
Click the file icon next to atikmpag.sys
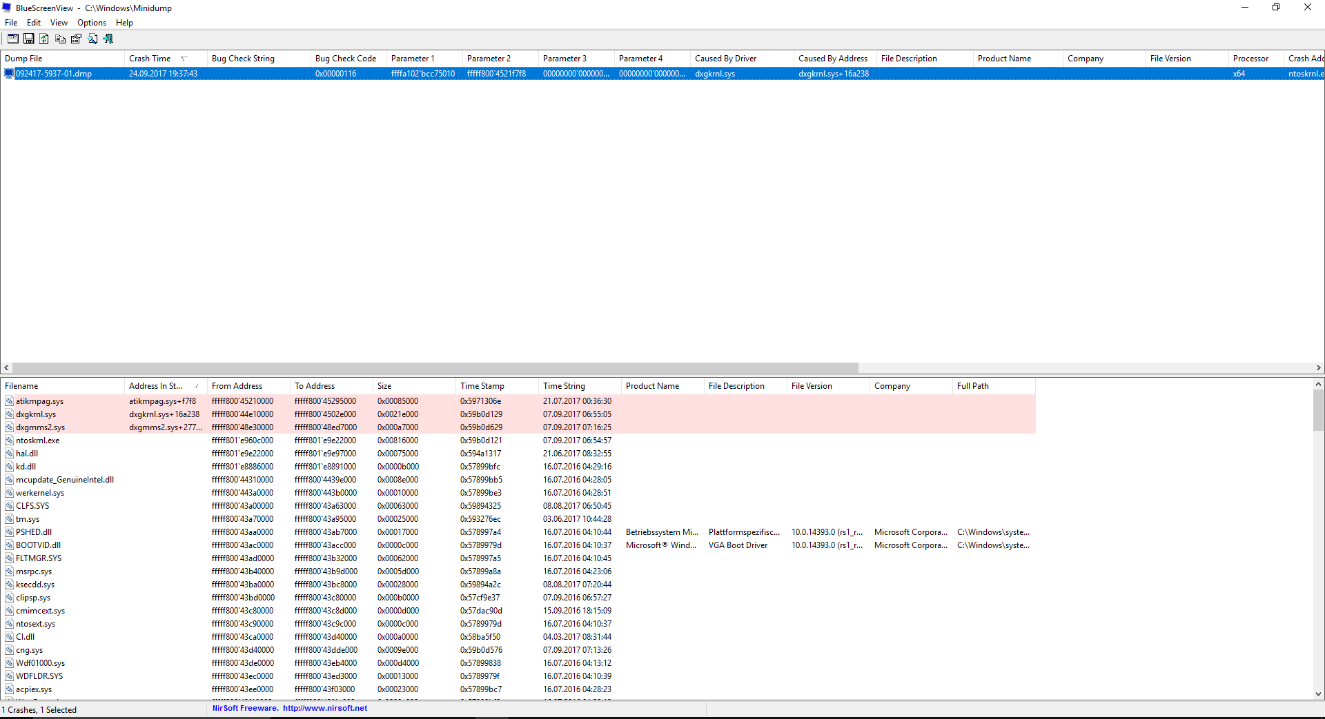pyautogui.click(x=9, y=401)
